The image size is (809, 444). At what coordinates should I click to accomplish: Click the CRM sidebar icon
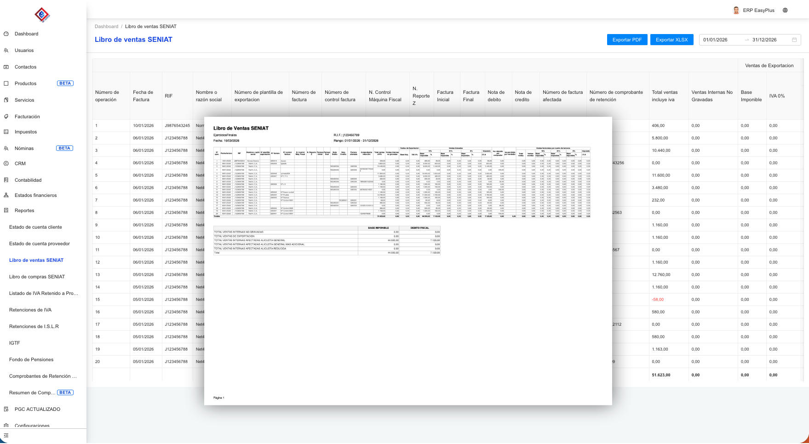6,164
